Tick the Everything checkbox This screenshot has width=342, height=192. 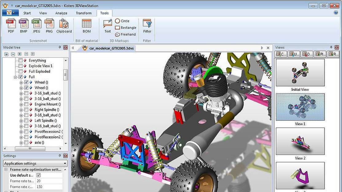click(x=21, y=60)
